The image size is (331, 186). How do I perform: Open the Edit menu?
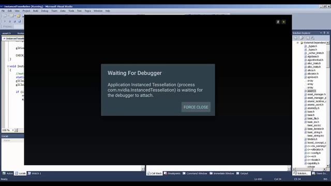tap(10, 11)
